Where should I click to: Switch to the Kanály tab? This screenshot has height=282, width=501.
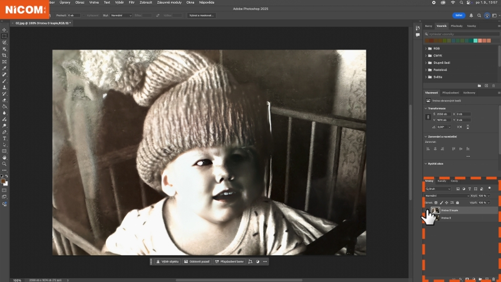pos(442,180)
